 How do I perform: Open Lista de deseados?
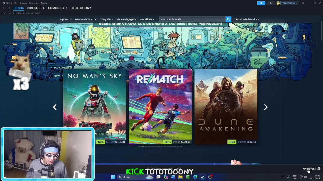248,19
